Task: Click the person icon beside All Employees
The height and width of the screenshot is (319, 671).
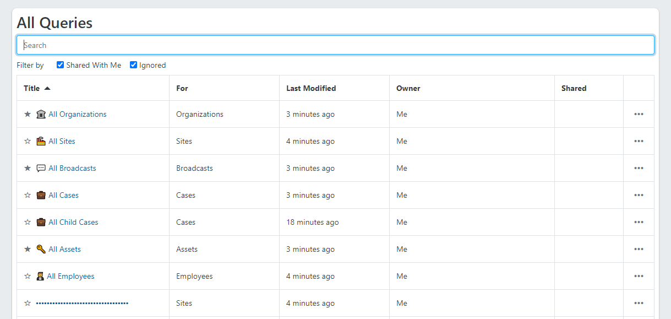Action: pyautogui.click(x=40, y=276)
